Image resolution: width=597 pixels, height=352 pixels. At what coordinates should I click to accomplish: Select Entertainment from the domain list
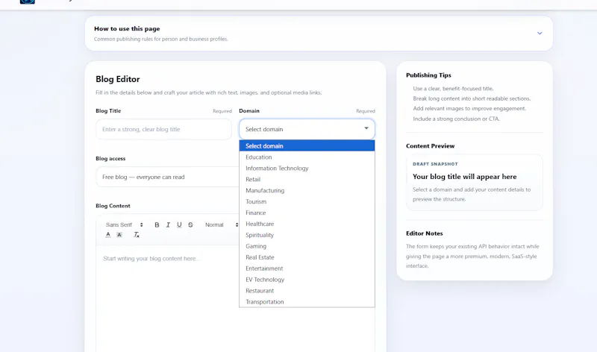click(x=307, y=268)
